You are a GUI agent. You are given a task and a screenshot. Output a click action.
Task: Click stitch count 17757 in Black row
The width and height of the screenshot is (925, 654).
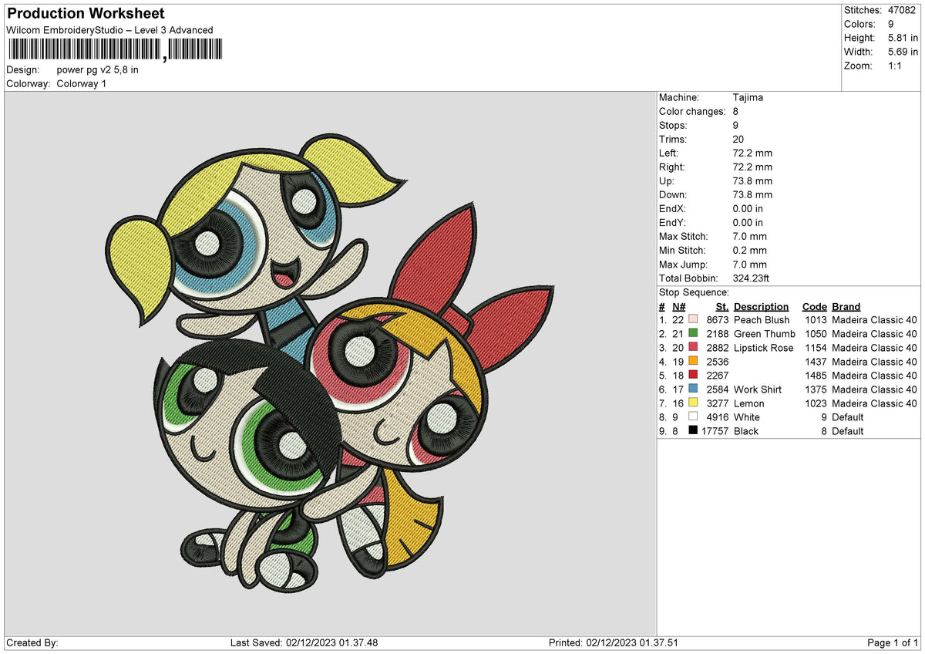click(x=714, y=431)
